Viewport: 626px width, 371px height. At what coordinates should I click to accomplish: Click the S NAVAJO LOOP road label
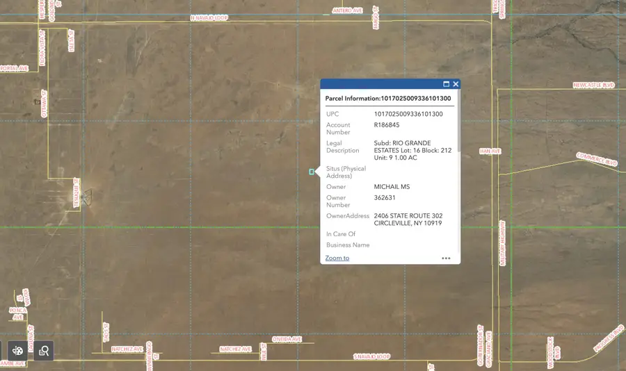click(371, 356)
